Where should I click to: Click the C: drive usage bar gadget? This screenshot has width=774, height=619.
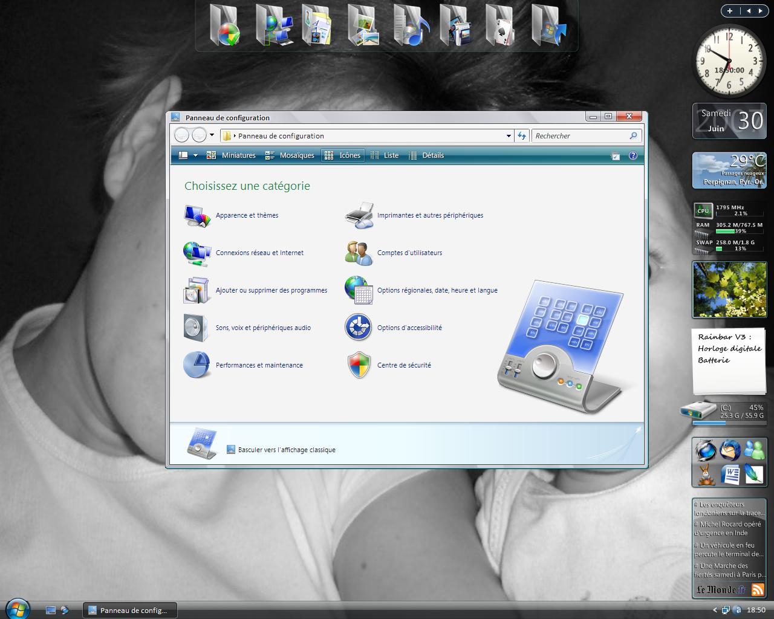[x=729, y=423]
